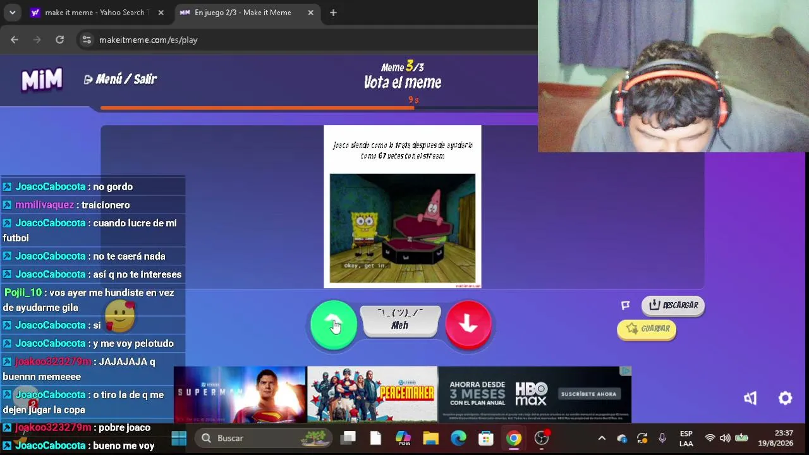The height and width of the screenshot is (455, 809).
Task: Open the game settings gear
Action: [785, 398]
